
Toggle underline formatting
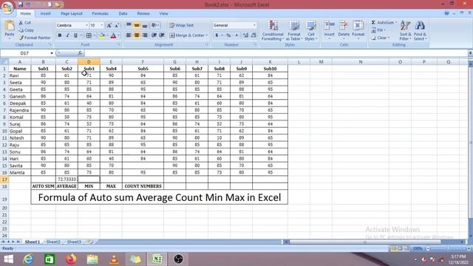point(75,35)
